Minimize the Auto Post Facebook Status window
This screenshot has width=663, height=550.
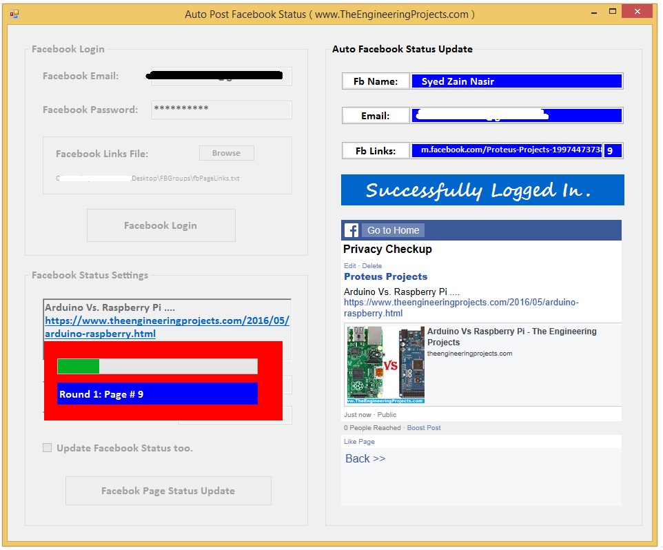(594, 12)
